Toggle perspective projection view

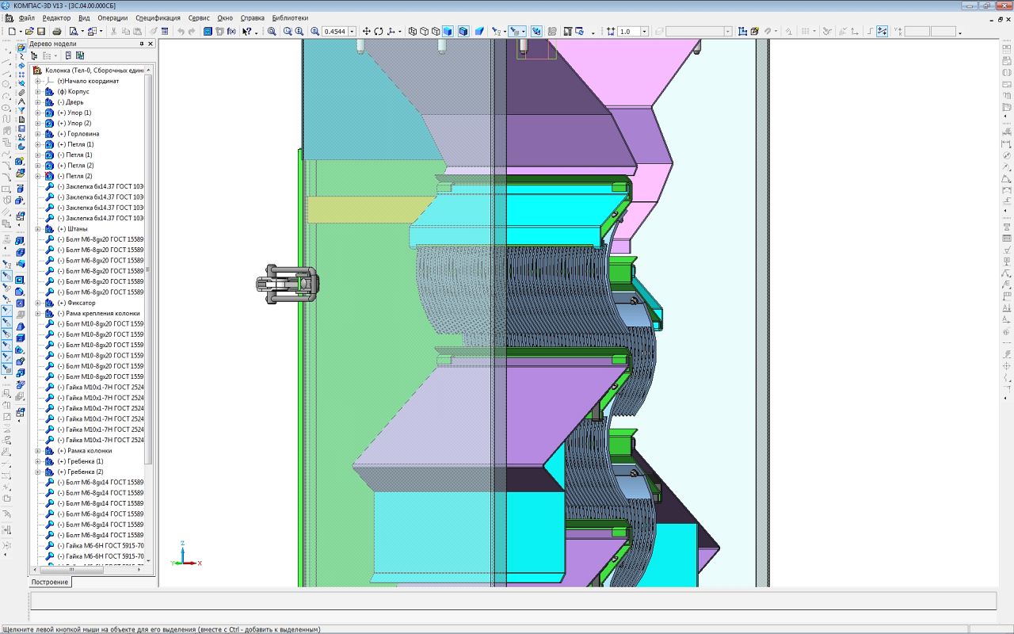tap(479, 32)
